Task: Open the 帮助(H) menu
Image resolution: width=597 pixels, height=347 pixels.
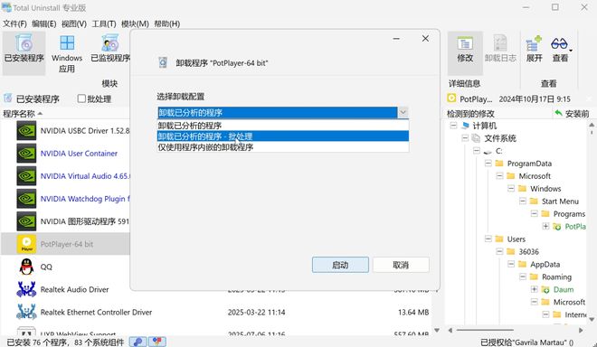Action: [166, 23]
